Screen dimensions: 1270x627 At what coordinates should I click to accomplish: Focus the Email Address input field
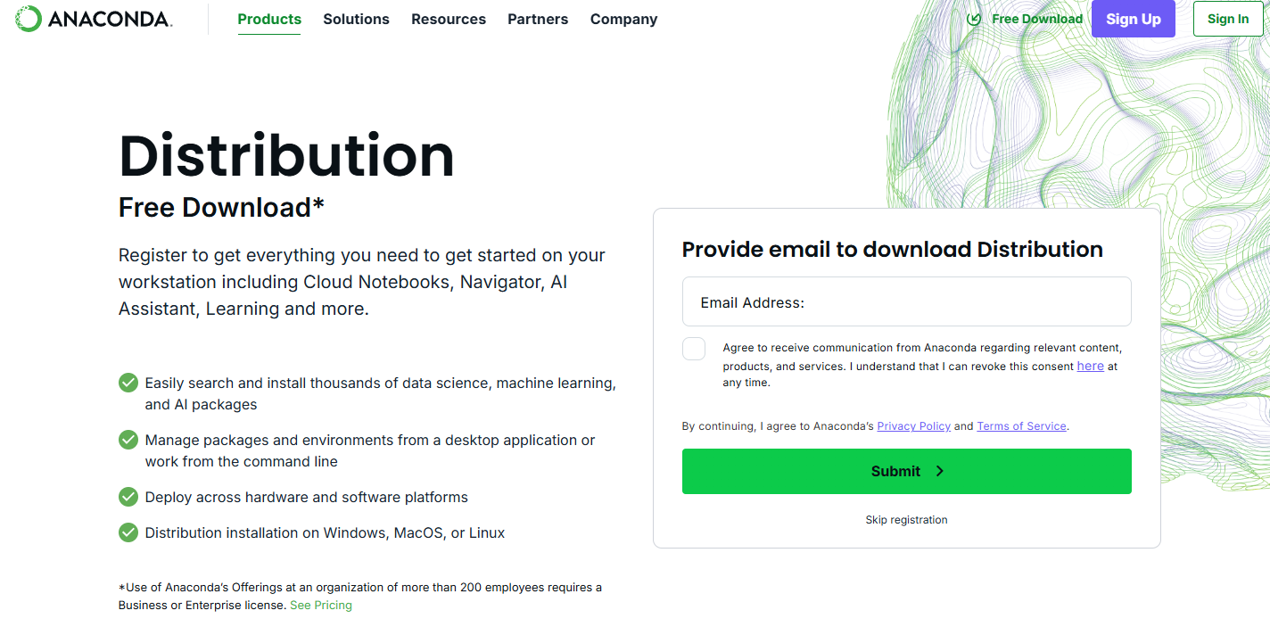click(x=906, y=301)
